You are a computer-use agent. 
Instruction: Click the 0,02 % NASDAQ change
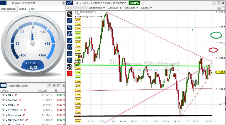pyautogui.click(x=61, y=120)
